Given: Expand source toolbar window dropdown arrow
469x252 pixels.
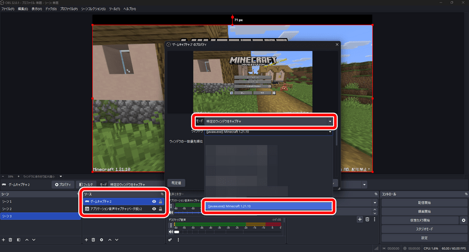Looking at the screenshot, I should [x=364, y=185].
